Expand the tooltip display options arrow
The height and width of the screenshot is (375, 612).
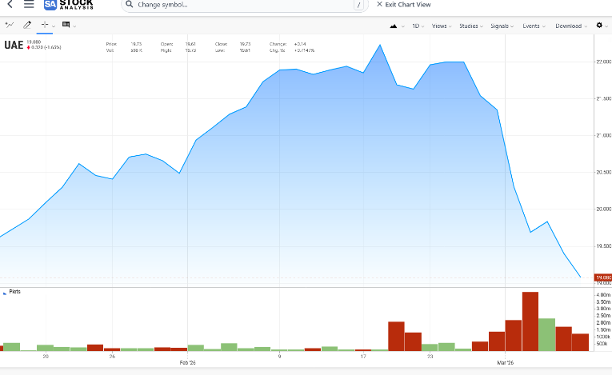click(74, 26)
